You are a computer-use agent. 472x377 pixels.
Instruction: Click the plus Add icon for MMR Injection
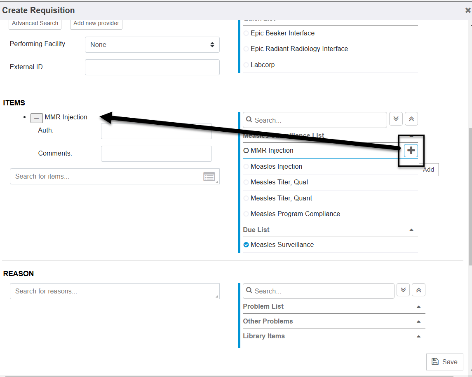tap(411, 151)
